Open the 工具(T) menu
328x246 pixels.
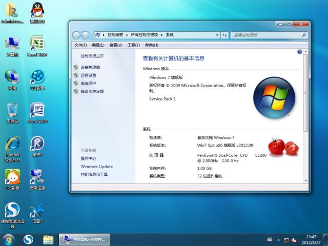click(133, 45)
